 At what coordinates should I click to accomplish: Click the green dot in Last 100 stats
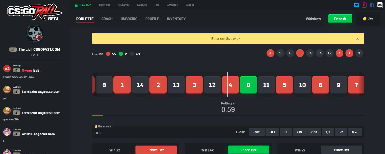(121, 54)
